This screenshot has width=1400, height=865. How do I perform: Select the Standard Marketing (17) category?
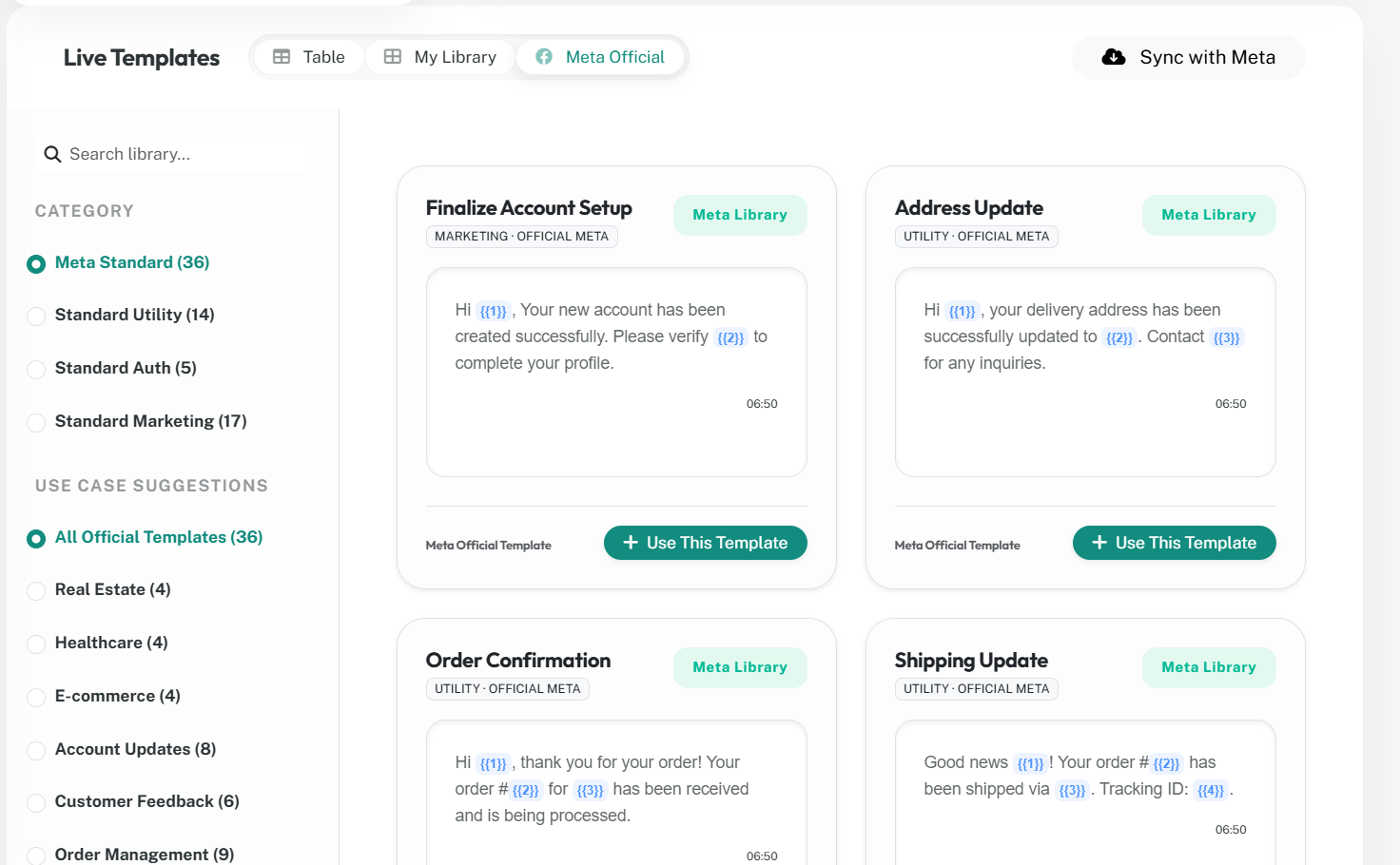tap(36, 422)
